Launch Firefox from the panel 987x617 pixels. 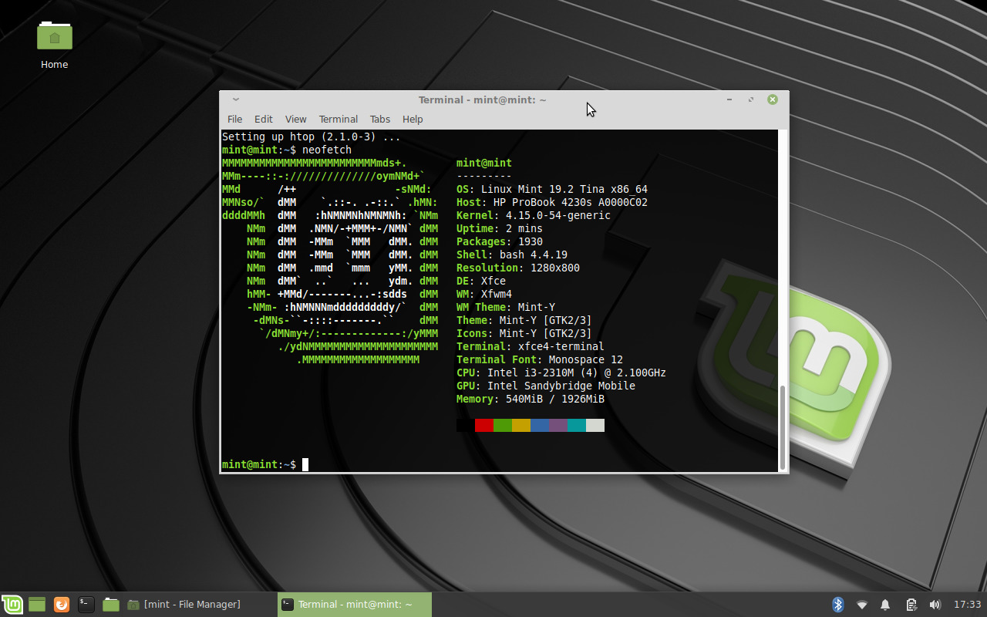62,605
